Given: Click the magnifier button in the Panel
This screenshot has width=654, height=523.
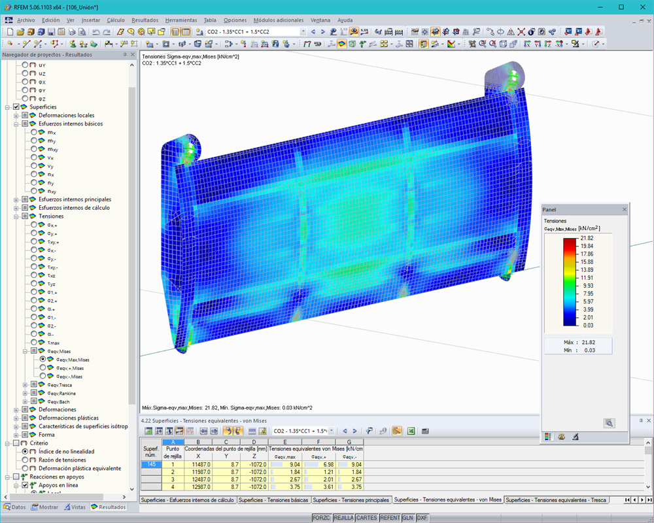Looking at the screenshot, I should click(x=609, y=424).
